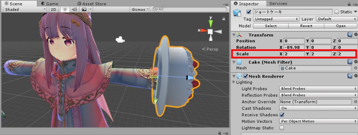The width and height of the screenshot is (358, 135).
Task: Enable the Lightmap Static checkbox
Action: [282, 128]
